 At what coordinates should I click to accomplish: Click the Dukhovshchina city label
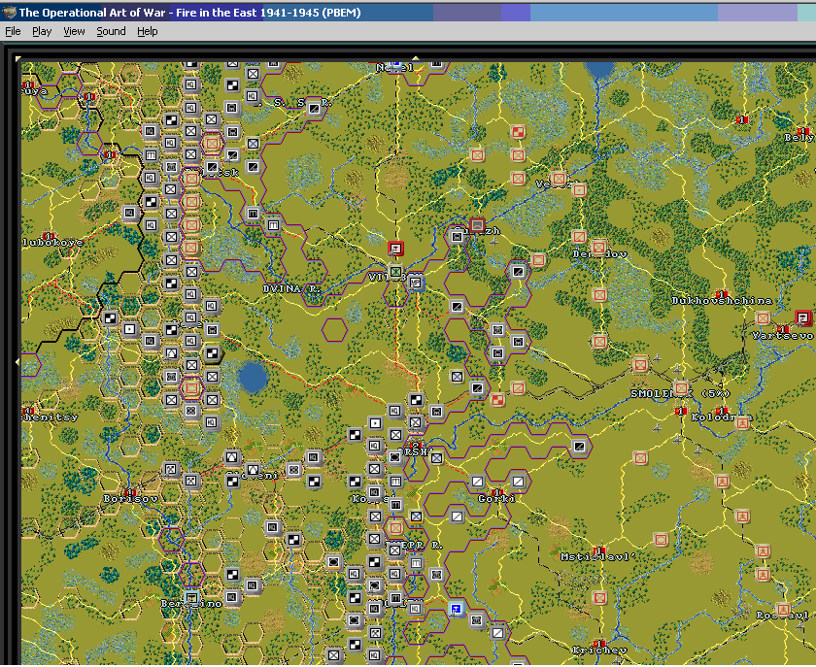click(x=721, y=300)
